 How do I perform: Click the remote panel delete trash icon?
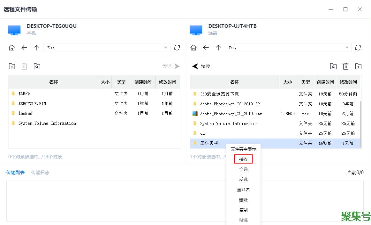pyautogui.click(x=346, y=67)
